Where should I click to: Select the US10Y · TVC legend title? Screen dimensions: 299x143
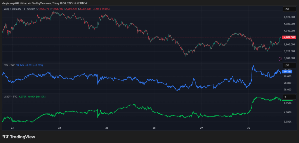pyautogui.click(x=11, y=96)
